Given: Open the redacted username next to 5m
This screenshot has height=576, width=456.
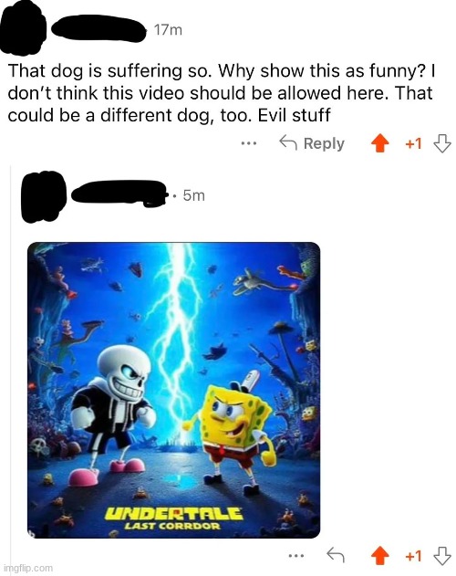Looking at the screenshot, I should pos(119,194).
